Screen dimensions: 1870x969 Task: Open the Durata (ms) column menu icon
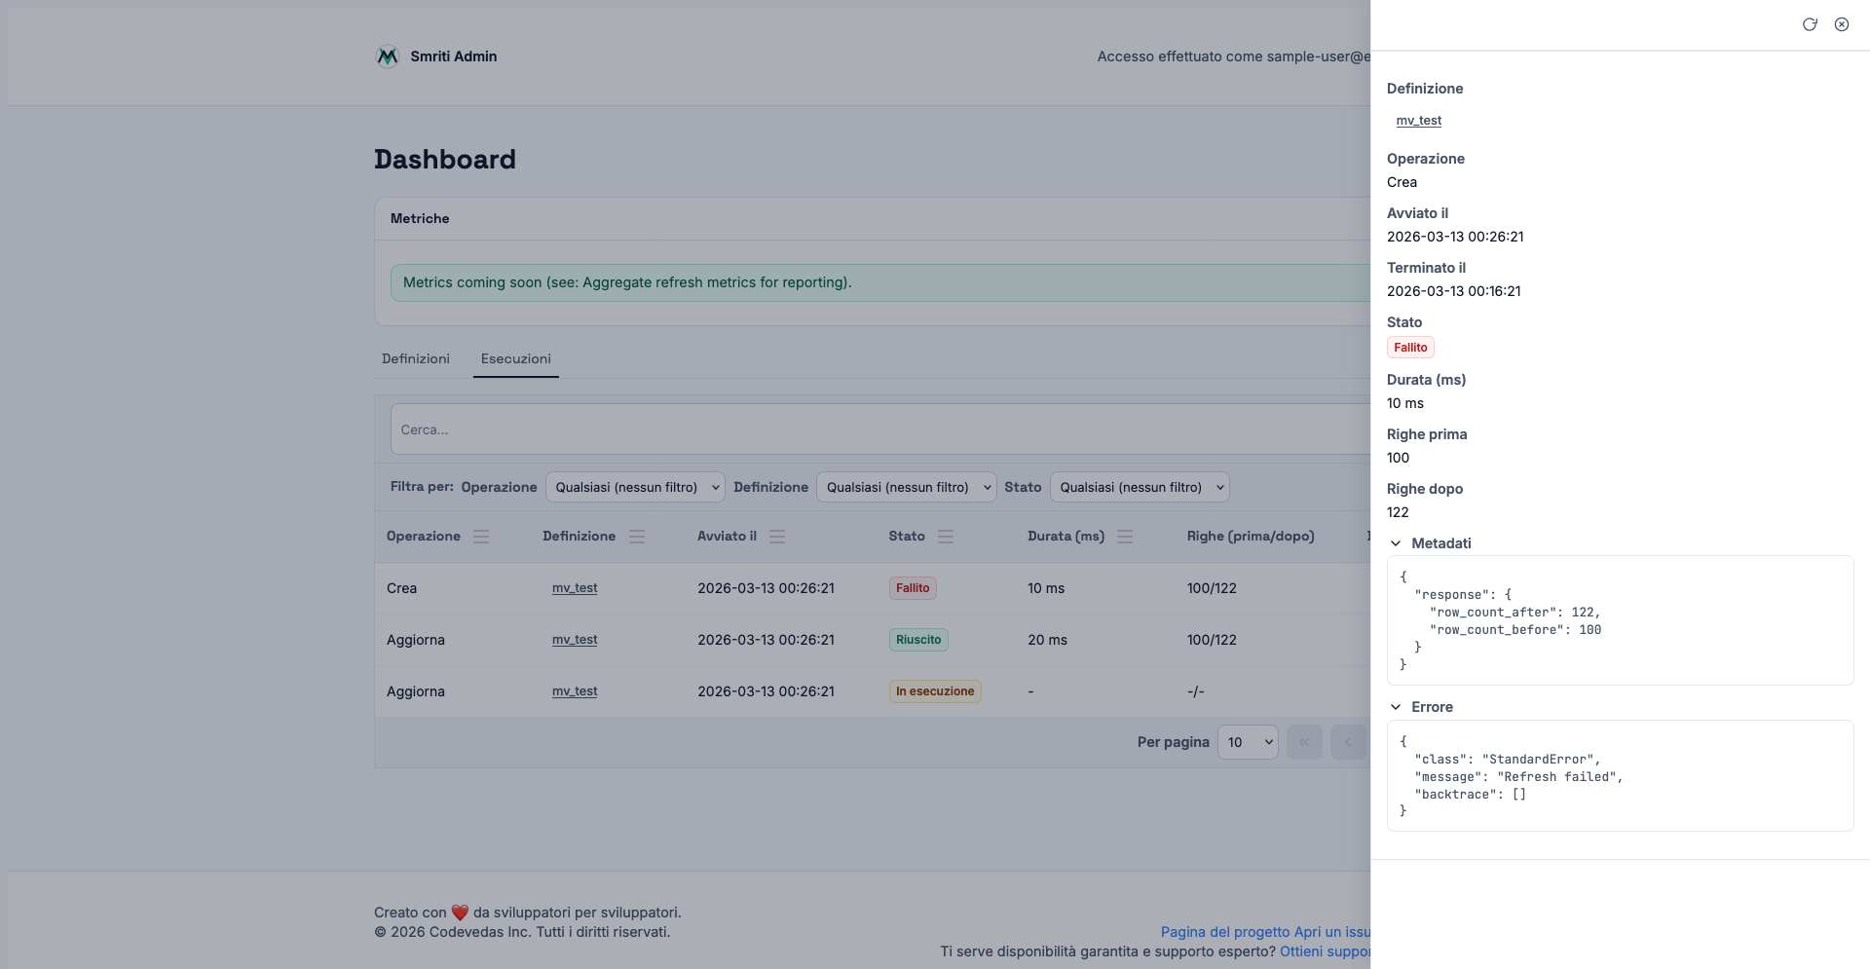pyautogui.click(x=1125, y=537)
